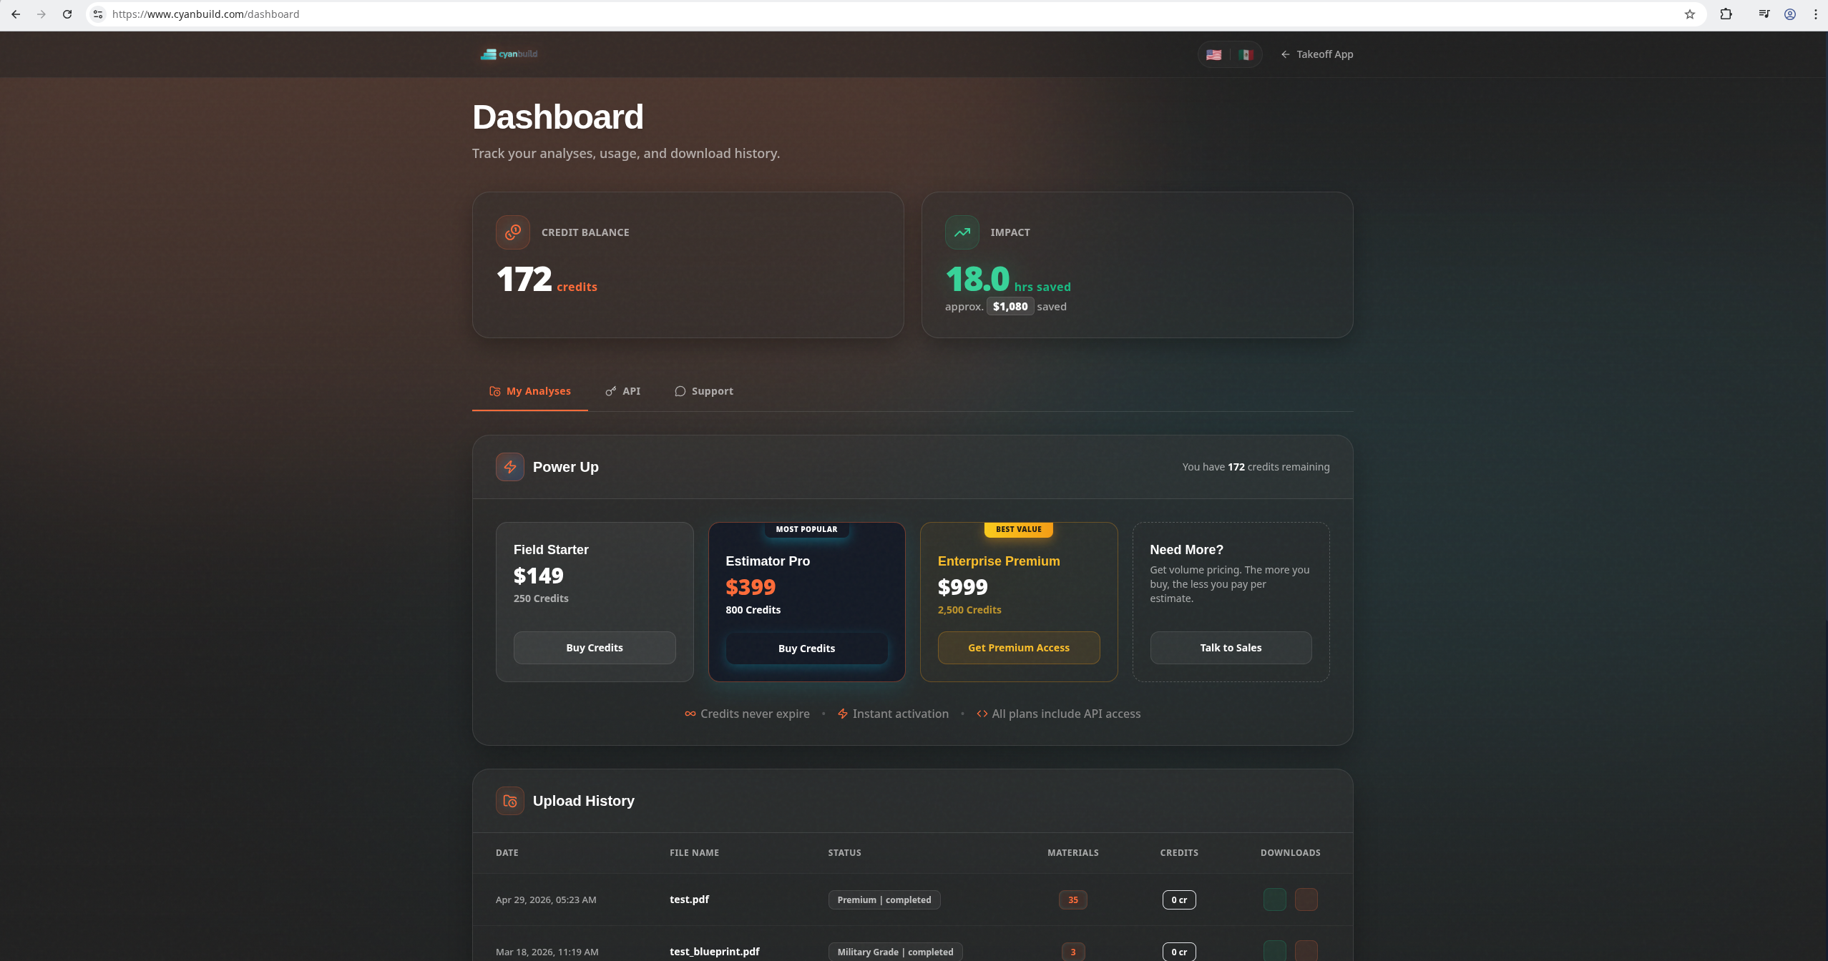Click the MOST POPULAR badge

click(806, 529)
